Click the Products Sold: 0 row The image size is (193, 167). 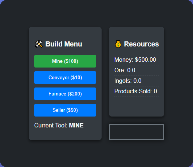[x=137, y=91]
